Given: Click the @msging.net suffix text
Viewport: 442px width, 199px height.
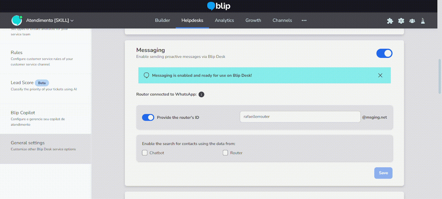Looking at the screenshot, I should tap(374, 117).
